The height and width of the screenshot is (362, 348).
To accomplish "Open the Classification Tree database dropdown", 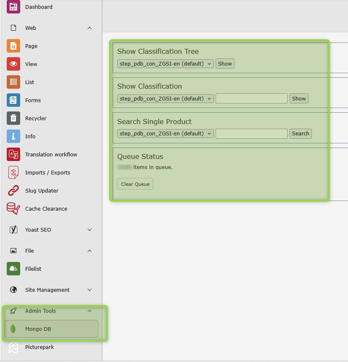I will tap(166, 64).
